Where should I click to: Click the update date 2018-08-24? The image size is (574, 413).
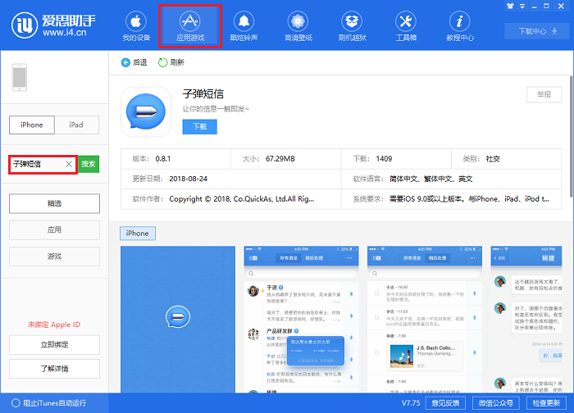pyautogui.click(x=188, y=179)
